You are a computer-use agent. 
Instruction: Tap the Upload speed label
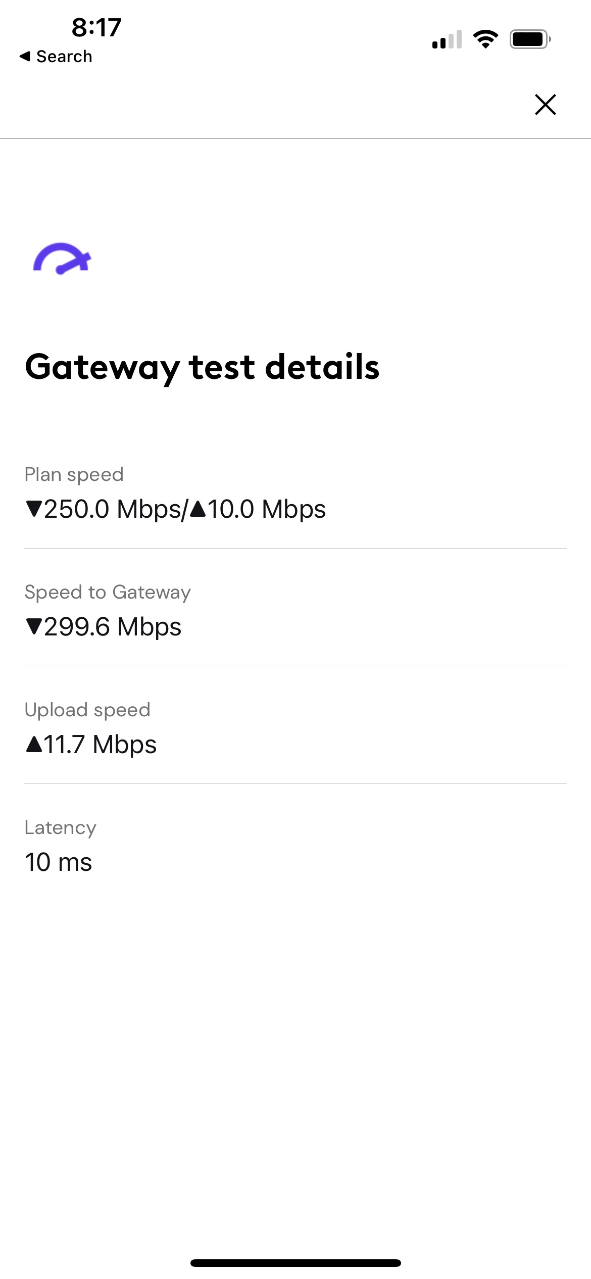(87, 710)
